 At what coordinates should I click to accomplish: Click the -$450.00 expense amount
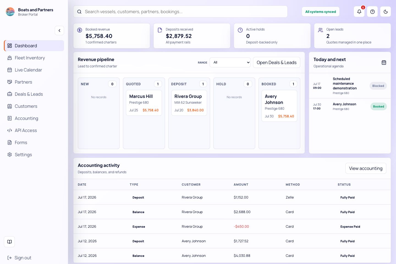(241, 226)
